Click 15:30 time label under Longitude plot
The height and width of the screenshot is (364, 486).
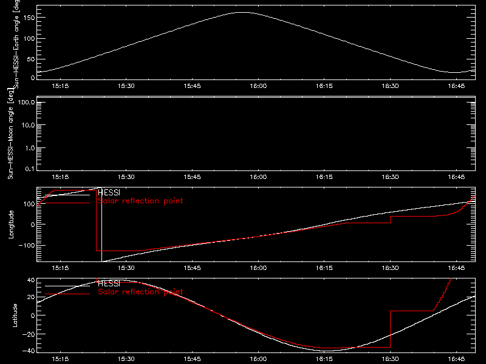(x=126, y=268)
